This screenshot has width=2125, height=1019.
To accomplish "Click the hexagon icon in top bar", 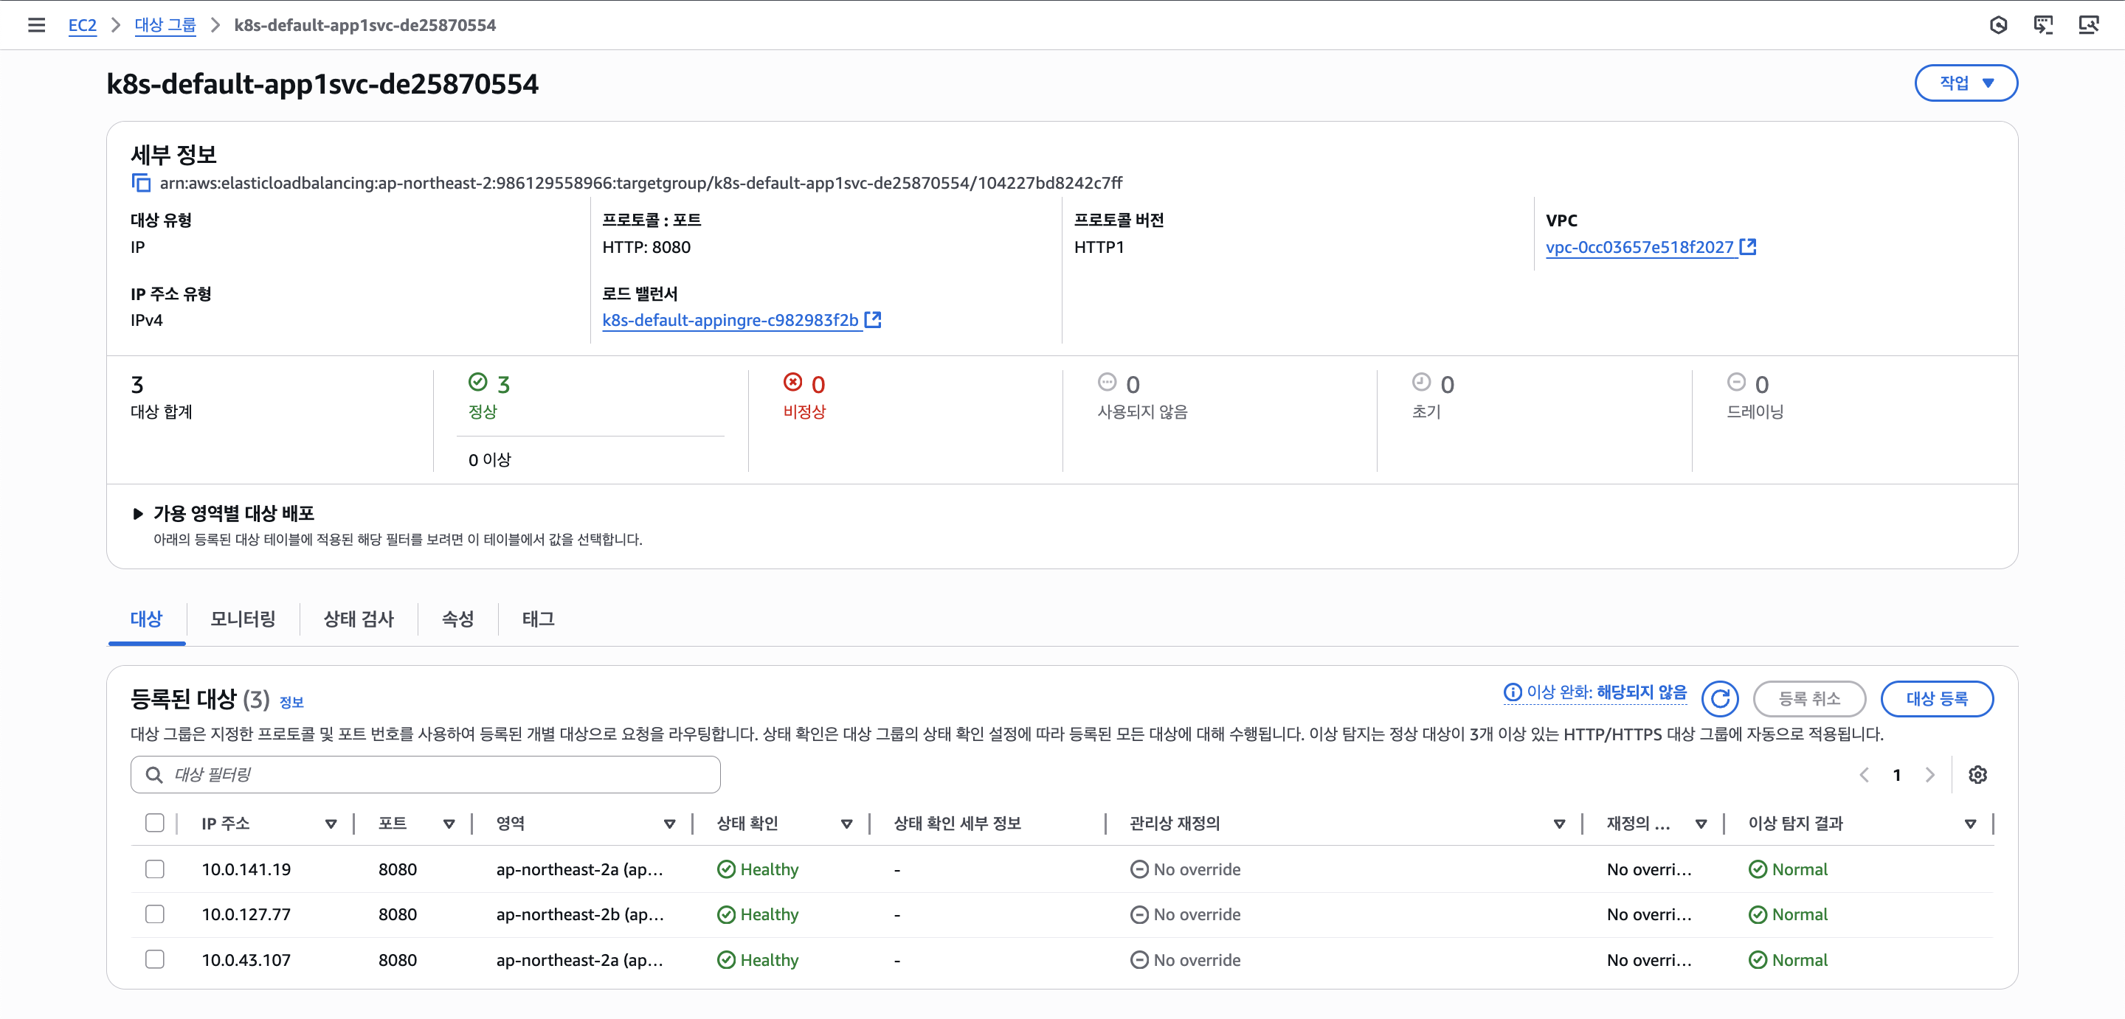I will click(1998, 25).
